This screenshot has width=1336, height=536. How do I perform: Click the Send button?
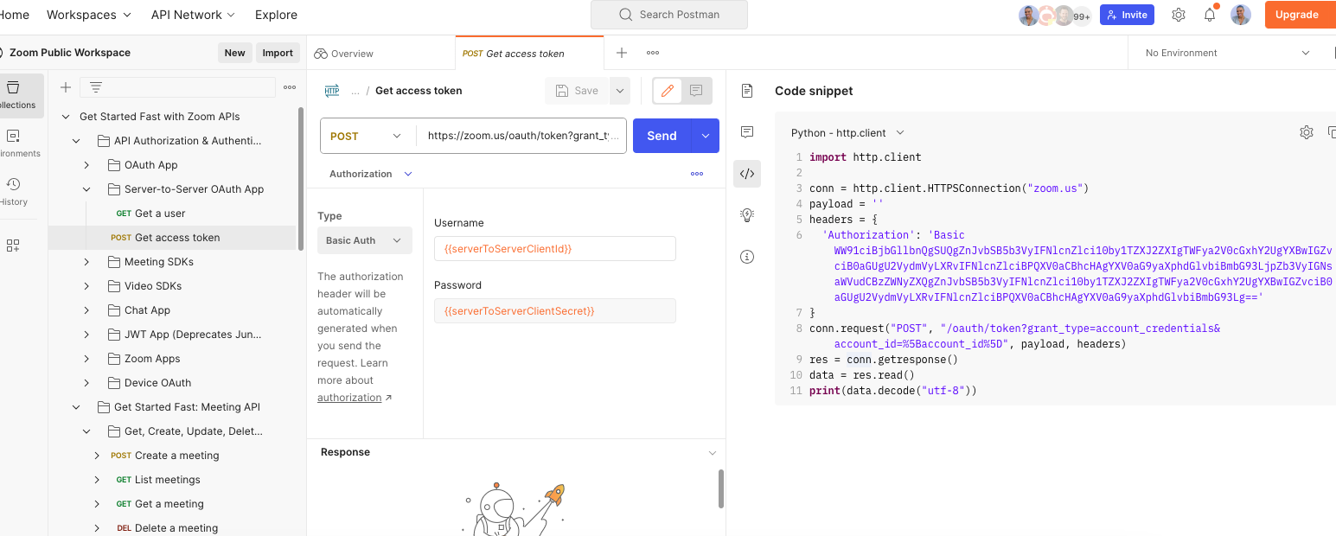[x=662, y=136]
